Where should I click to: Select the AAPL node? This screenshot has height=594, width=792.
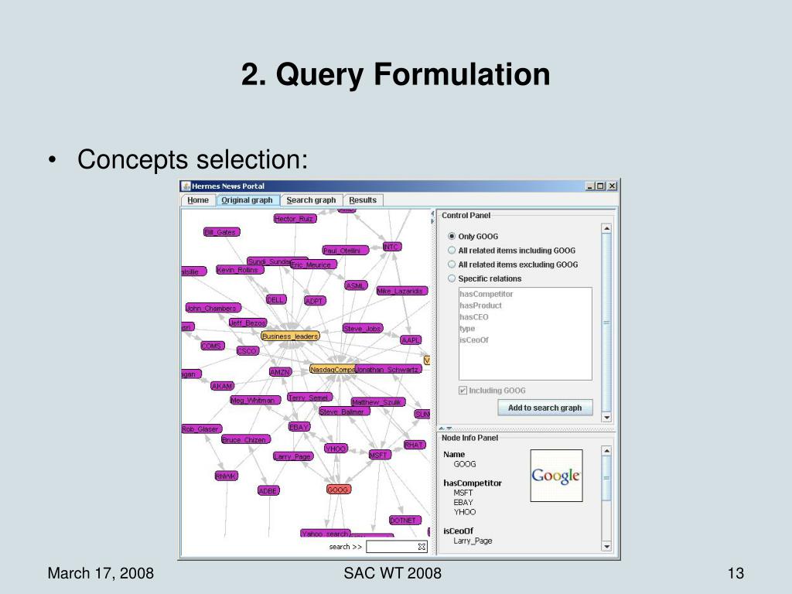[x=411, y=340]
